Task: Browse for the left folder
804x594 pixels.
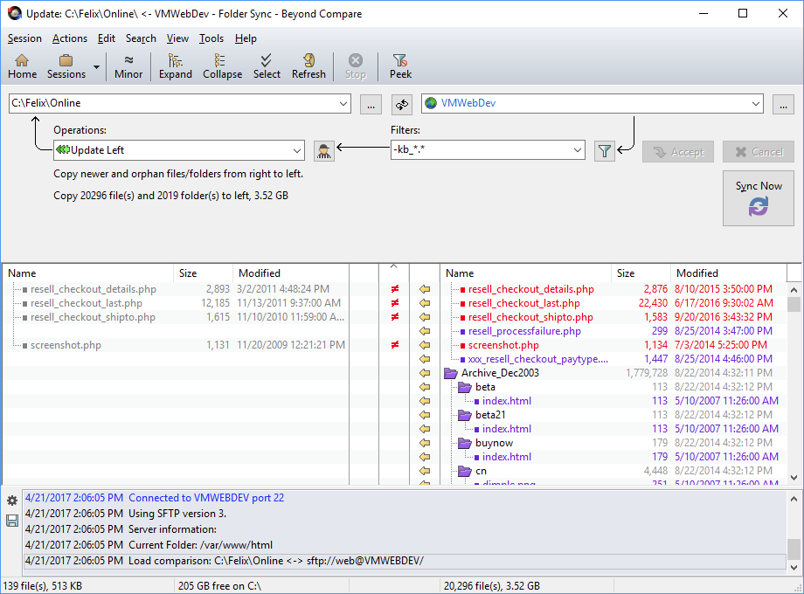Action: pos(371,104)
